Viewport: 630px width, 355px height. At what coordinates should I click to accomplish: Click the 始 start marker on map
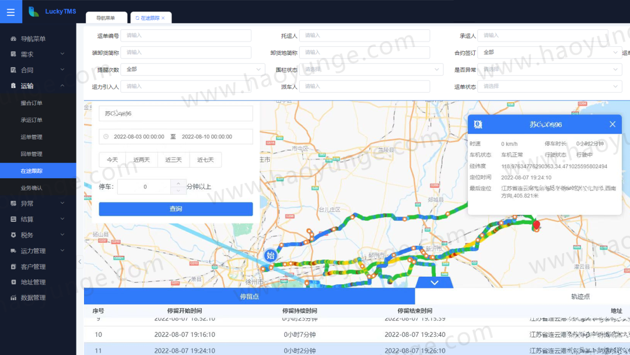click(x=271, y=255)
